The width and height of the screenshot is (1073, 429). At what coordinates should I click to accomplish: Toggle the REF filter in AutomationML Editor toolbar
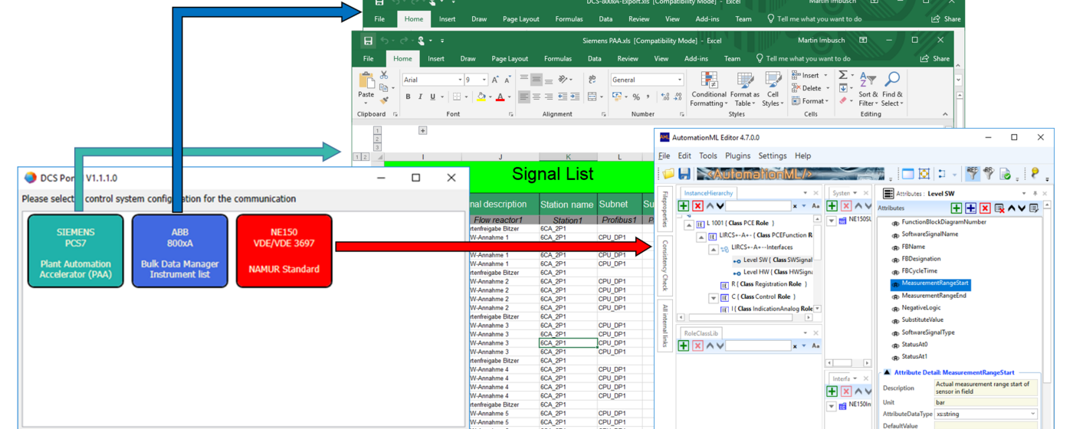tap(972, 174)
